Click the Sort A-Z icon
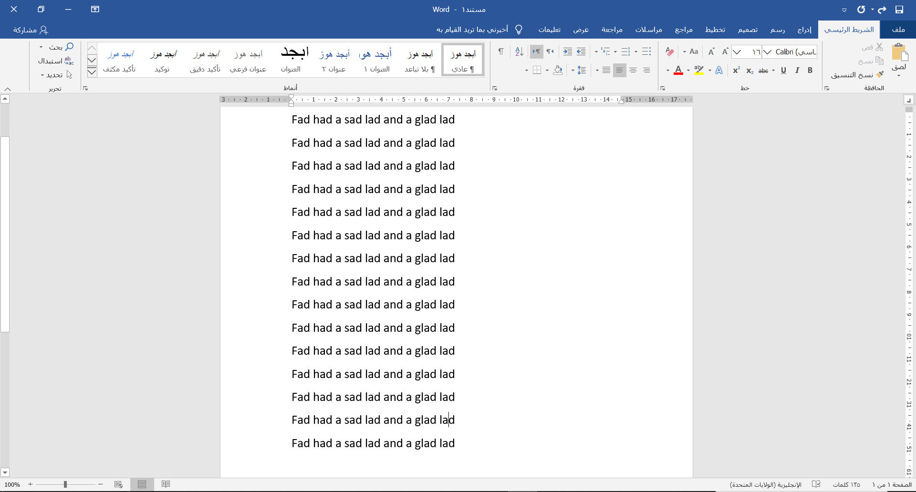 click(520, 51)
